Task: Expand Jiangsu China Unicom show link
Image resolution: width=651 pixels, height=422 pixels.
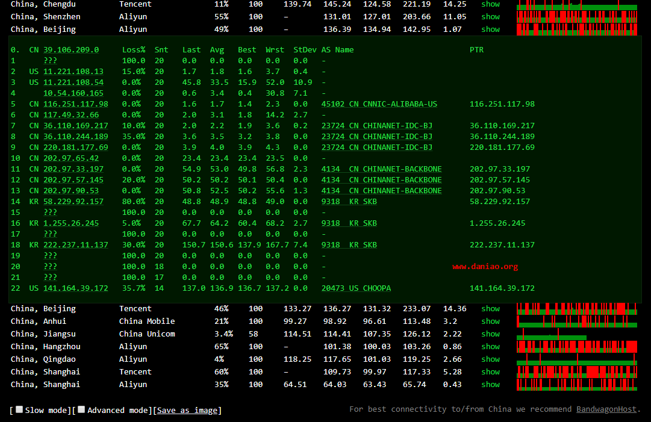Action: pos(490,334)
